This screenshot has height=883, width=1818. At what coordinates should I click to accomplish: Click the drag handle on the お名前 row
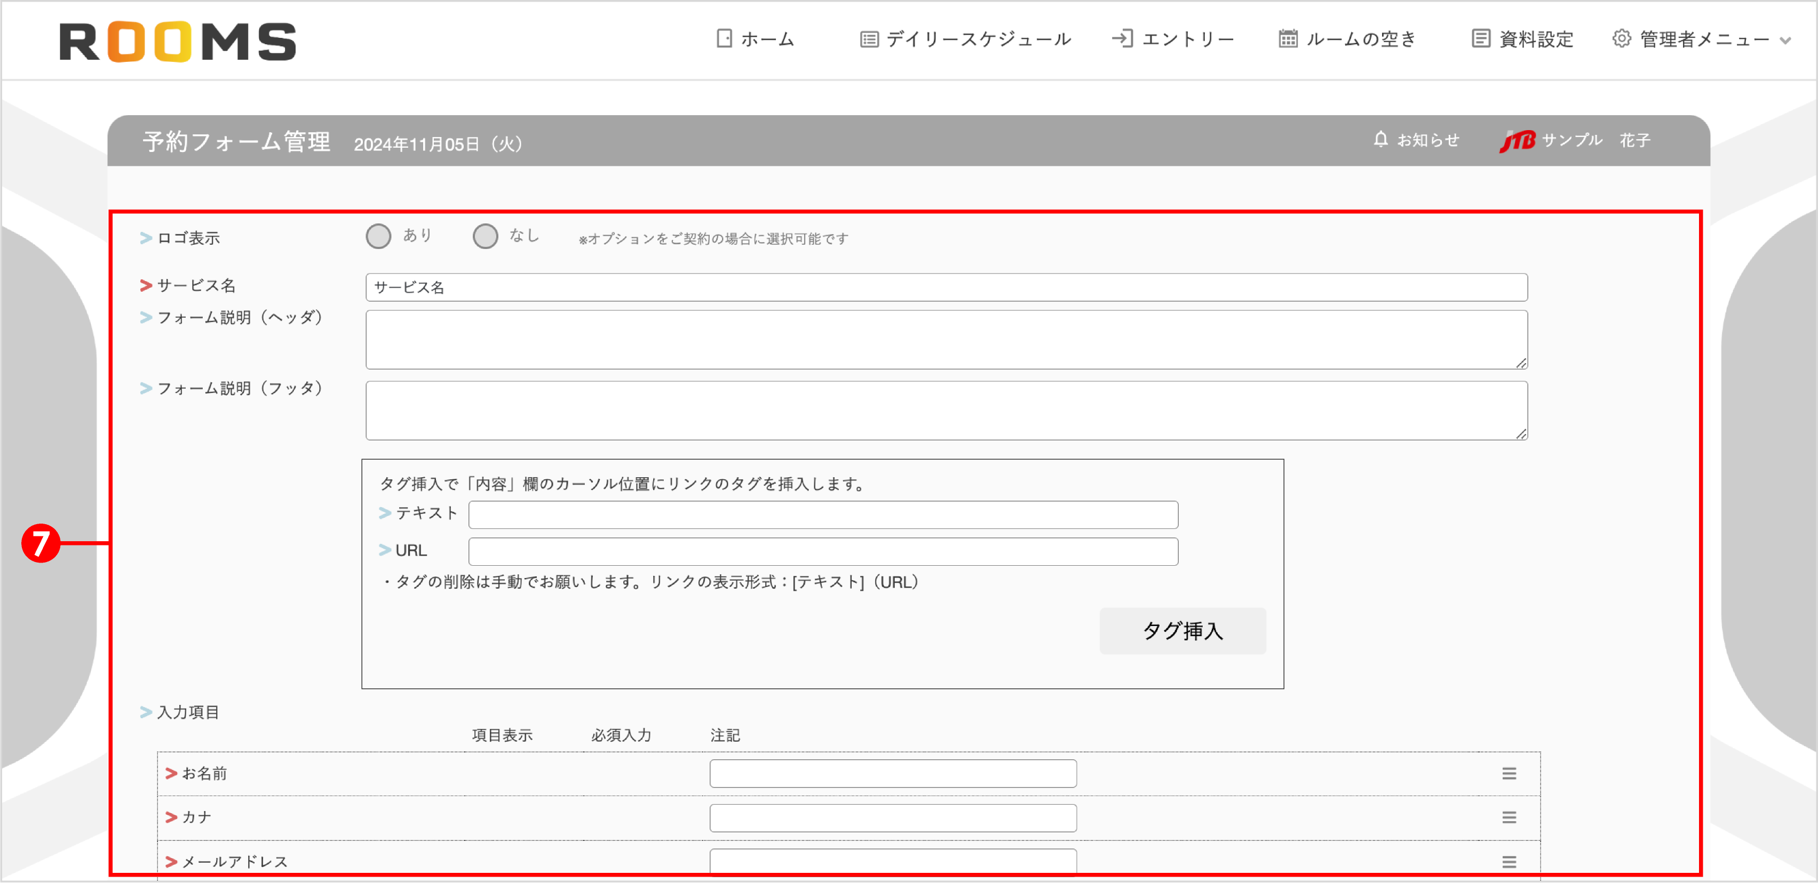[1509, 773]
